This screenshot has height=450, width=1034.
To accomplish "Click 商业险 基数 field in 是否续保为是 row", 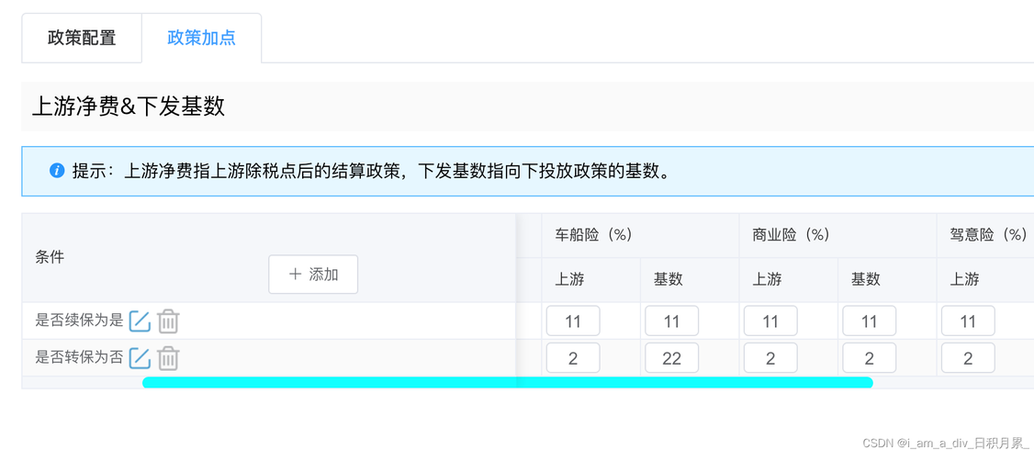I will tap(869, 321).
